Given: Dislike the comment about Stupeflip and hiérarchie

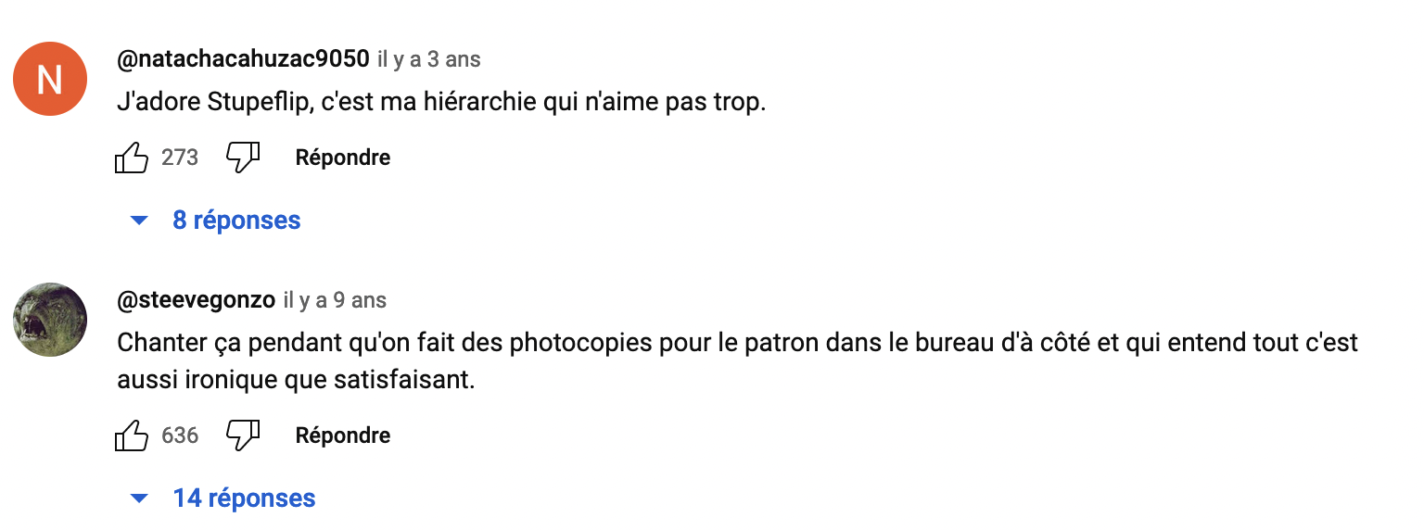Looking at the screenshot, I should point(243,158).
